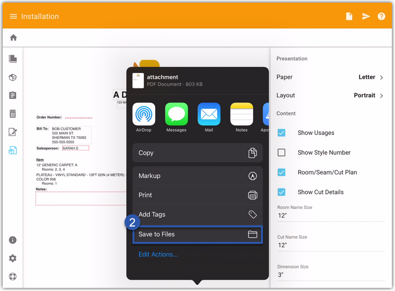Image resolution: width=395 pixels, height=291 pixels.
Task: Tap attachment PDF thumbnail in share sheet
Action: point(138,81)
